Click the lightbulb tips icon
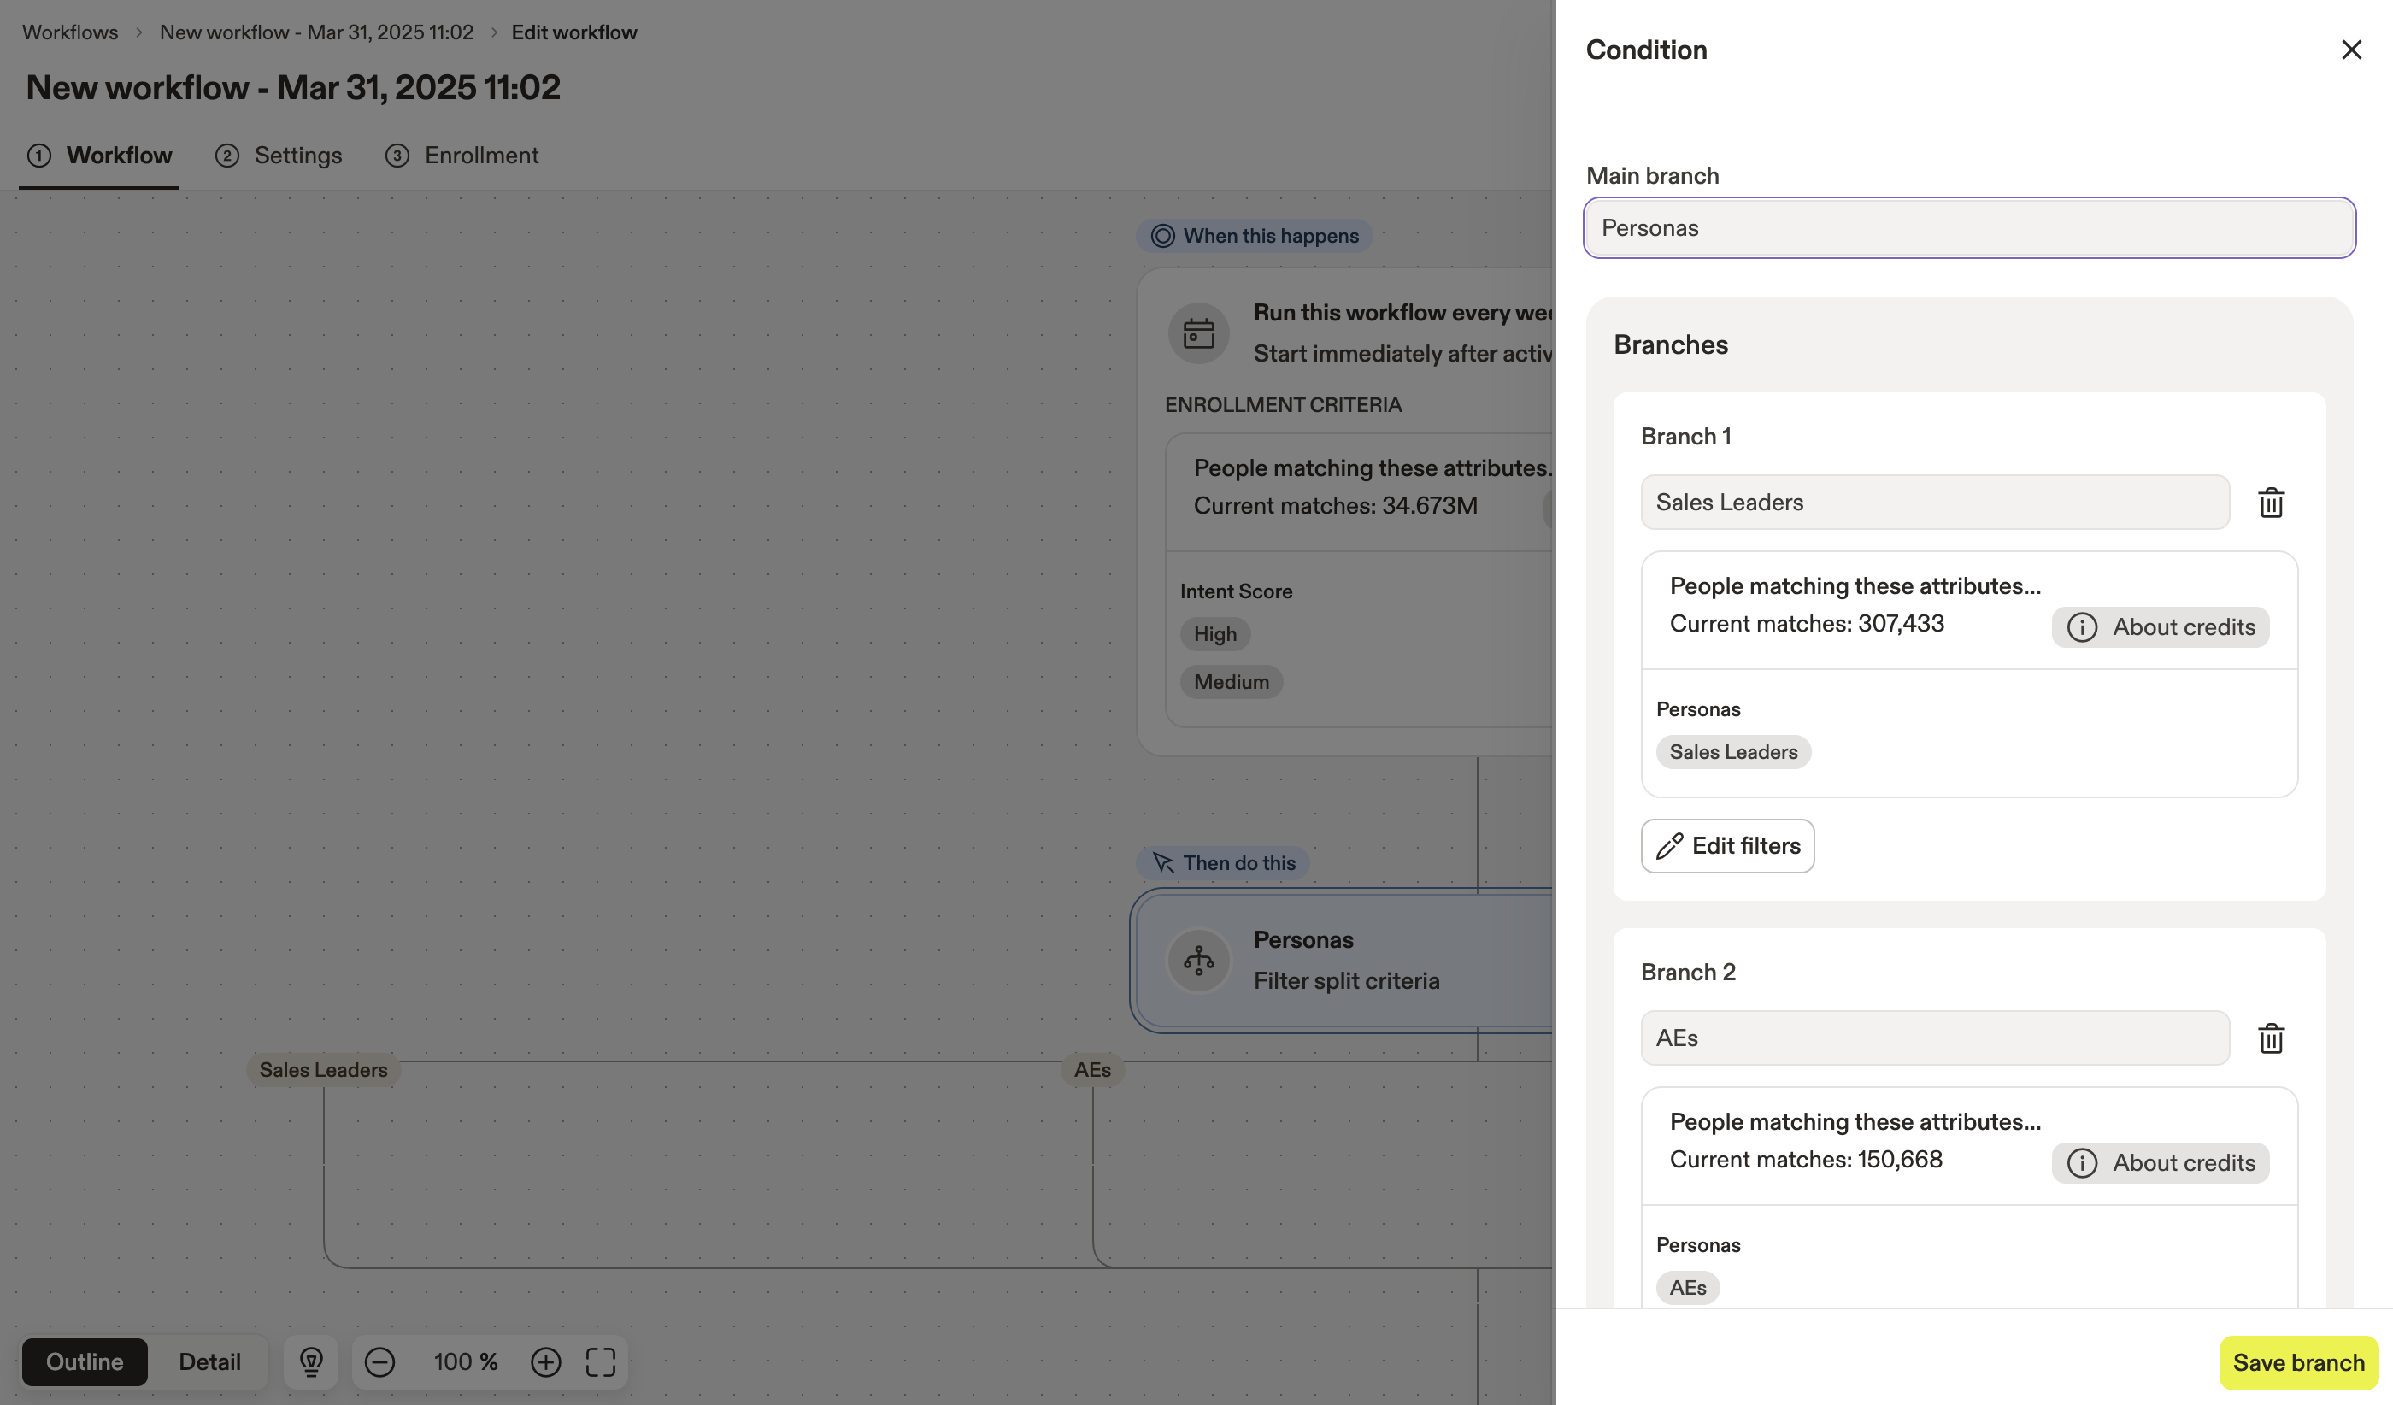Image resolution: width=2393 pixels, height=1405 pixels. 311,1361
